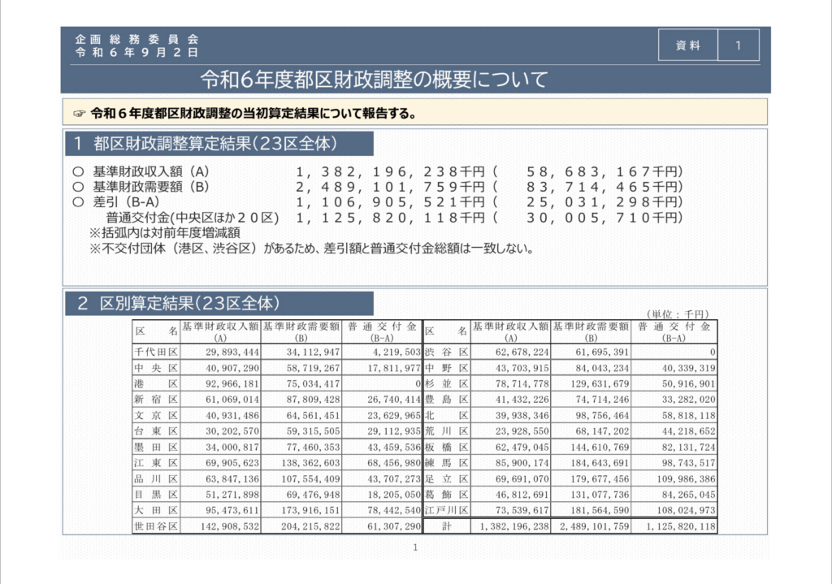This screenshot has width=832, height=584.
Task: Click the 千代田区 row name cell
Action: click(x=156, y=353)
